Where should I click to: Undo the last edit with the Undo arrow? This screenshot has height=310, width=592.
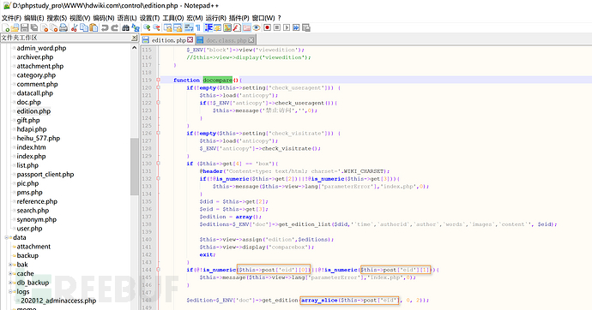coord(105,27)
